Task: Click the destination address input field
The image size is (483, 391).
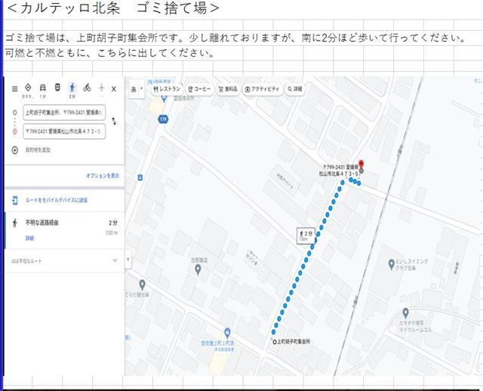Action: [x=64, y=131]
